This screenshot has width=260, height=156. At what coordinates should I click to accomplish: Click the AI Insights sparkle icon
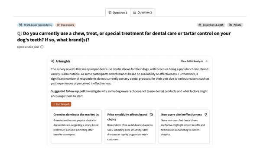[52, 61]
